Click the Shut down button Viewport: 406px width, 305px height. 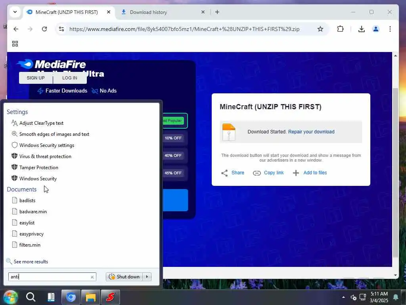pos(125,277)
